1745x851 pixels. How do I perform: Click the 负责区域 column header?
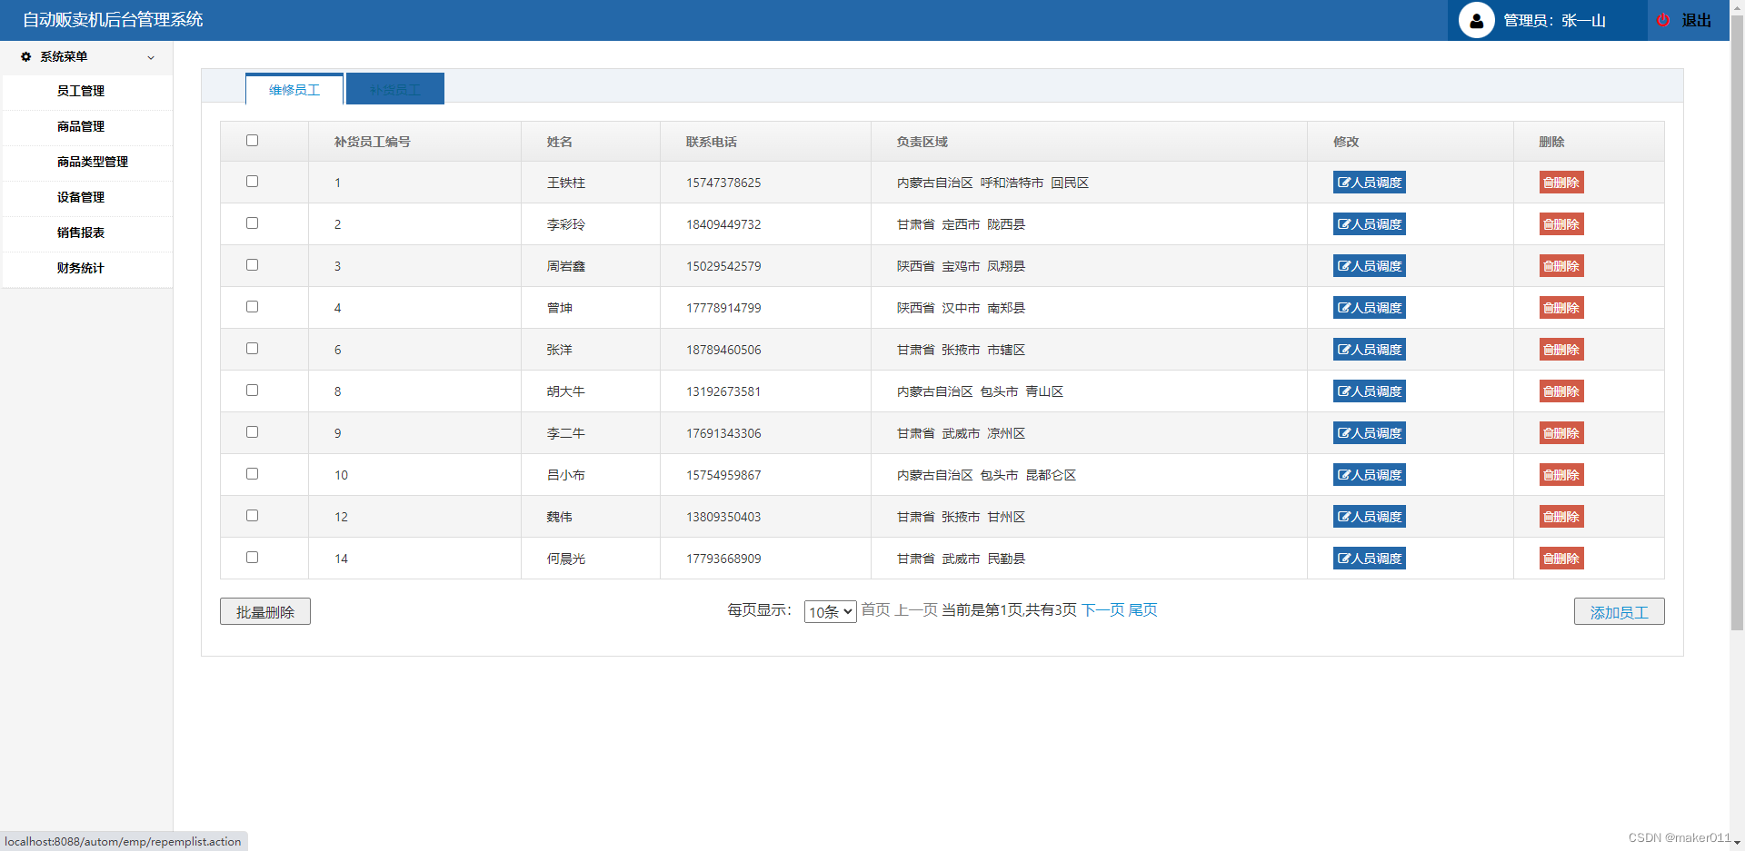click(922, 142)
